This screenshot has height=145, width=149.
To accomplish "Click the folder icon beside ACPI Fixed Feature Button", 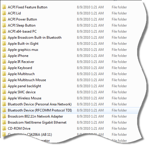I will tap(4, 7).
